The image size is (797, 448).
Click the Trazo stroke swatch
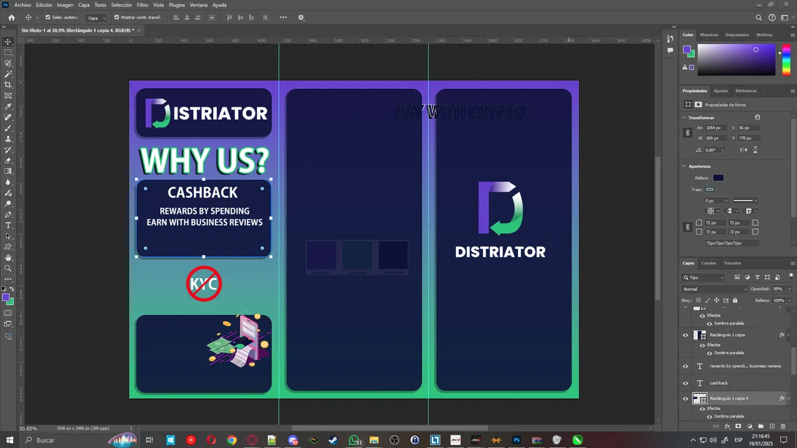click(x=710, y=190)
